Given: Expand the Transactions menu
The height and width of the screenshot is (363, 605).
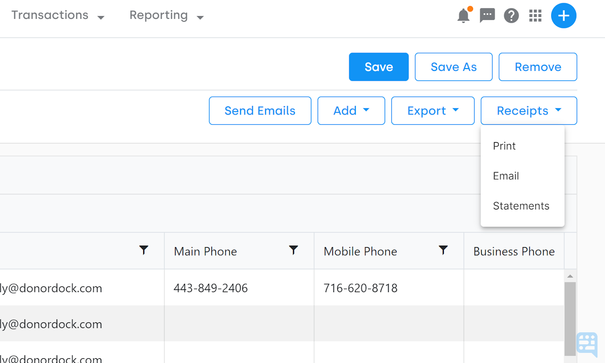Looking at the screenshot, I should (x=57, y=15).
